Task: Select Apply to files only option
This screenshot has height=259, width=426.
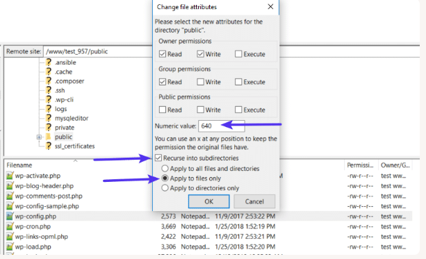Action: click(x=165, y=178)
